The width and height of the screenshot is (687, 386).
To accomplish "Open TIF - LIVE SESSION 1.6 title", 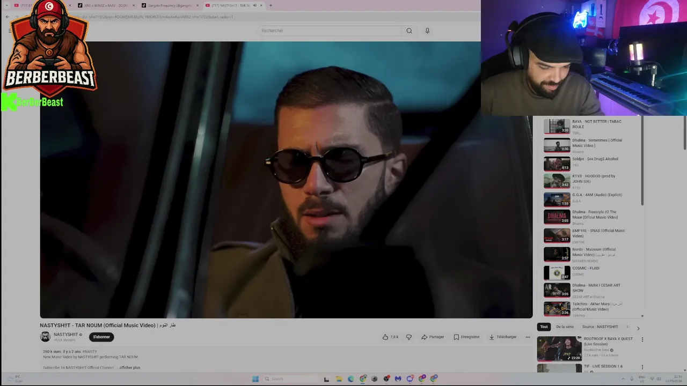I will [x=603, y=367].
